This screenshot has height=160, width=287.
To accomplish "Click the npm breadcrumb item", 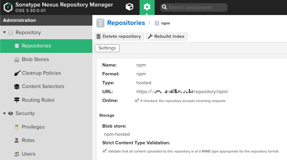I will [x=166, y=23].
